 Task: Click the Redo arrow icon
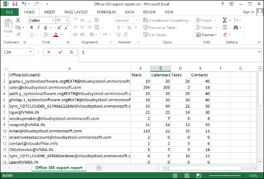[x=36, y=4]
